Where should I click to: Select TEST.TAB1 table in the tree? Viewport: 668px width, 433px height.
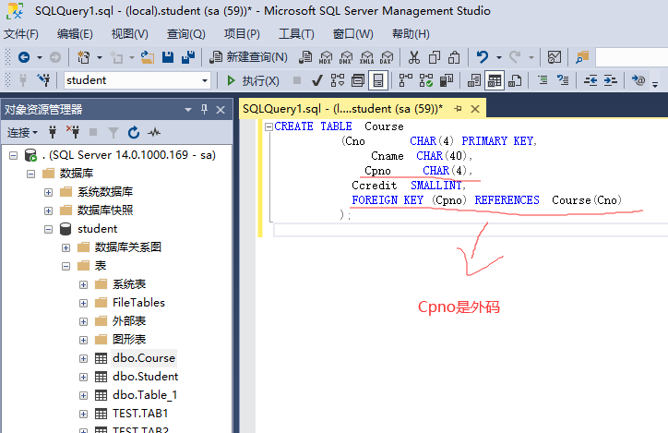(x=140, y=414)
